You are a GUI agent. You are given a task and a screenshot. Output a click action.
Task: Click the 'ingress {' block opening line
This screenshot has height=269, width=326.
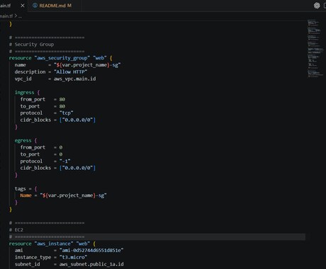(x=27, y=93)
